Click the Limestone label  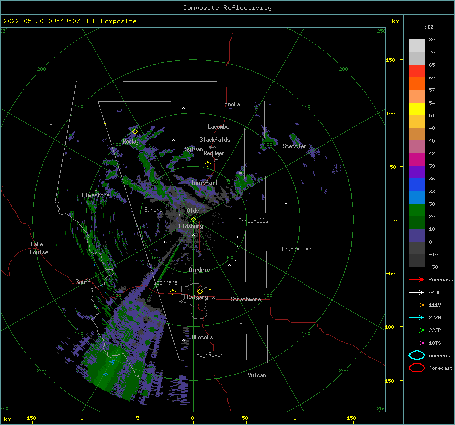(x=96, y=195)
